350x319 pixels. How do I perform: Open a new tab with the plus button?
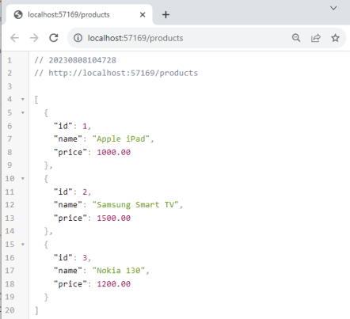pos(165,14)
